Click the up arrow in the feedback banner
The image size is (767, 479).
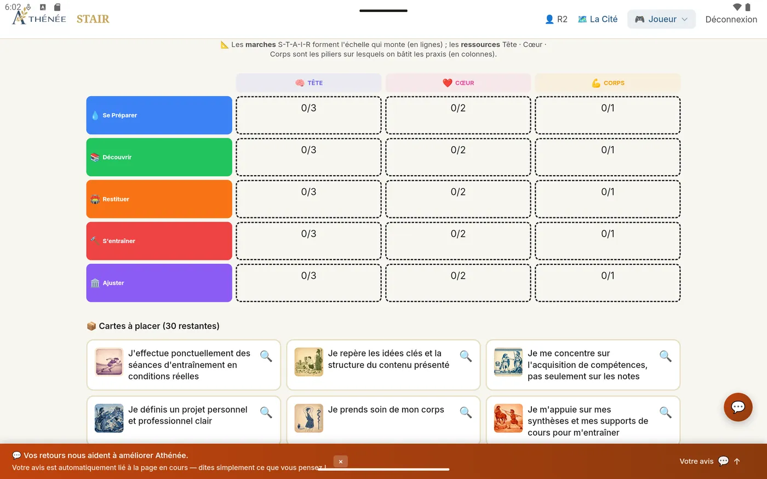point(737,461)
